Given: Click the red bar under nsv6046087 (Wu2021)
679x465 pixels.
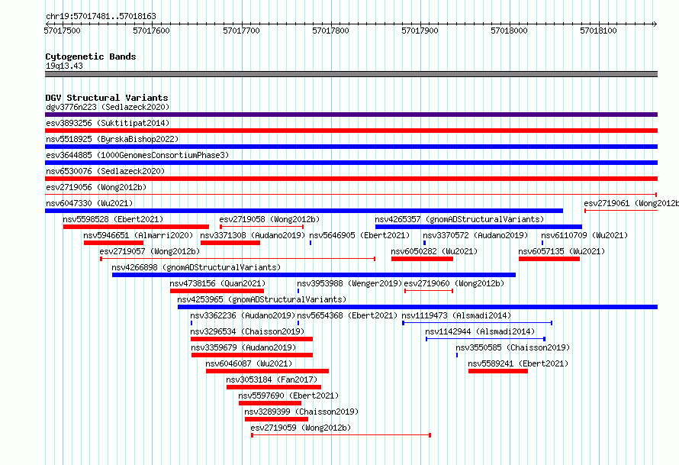Looking at the screenshot, I should [267, 371].
